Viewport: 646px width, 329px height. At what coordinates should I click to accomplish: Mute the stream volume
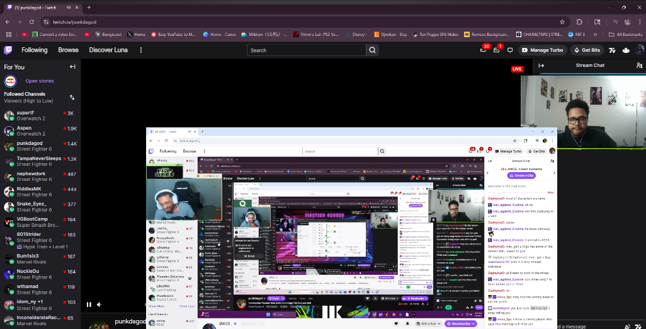pyautogui.click(x=99, y=304)
